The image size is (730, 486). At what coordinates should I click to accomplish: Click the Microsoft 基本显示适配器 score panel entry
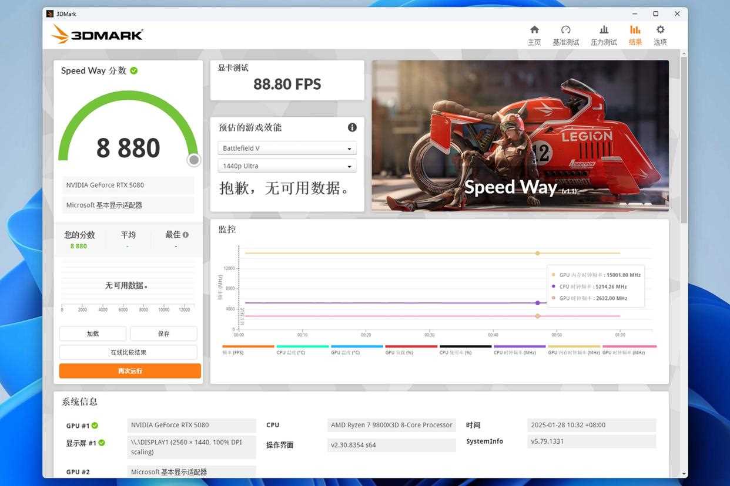pyautogui.click(x=128, y=205)
